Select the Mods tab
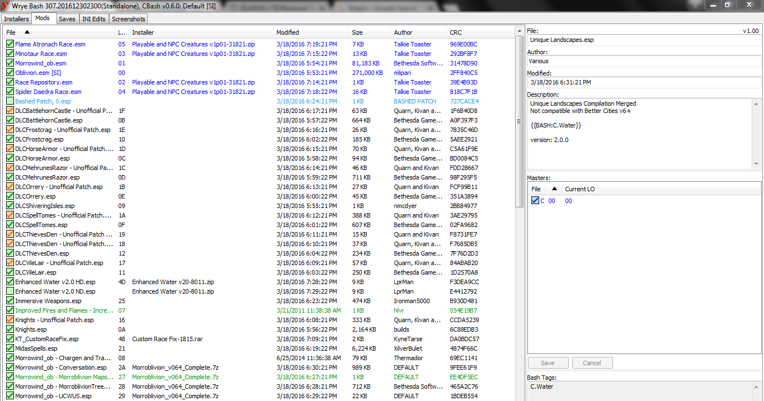 coord(43,18)
